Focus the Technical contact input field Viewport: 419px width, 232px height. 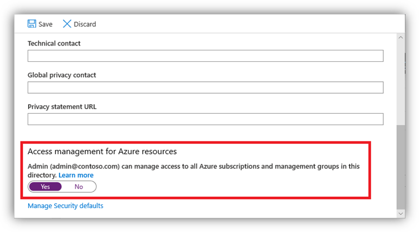click(x=205, y=56)
